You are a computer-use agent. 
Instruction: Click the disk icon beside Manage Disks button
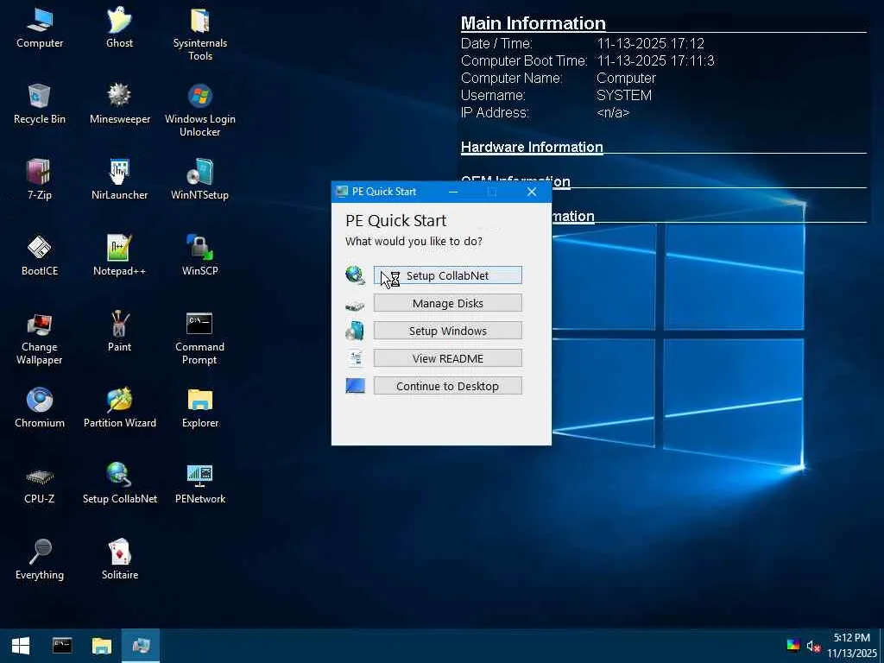pyautogui.click(x=355, y=306)
